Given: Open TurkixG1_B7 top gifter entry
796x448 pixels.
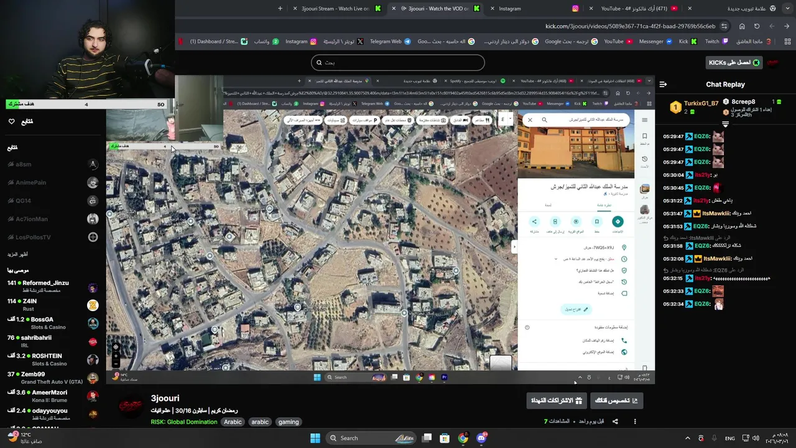Looking at the screenshot, I should (694, 106).
